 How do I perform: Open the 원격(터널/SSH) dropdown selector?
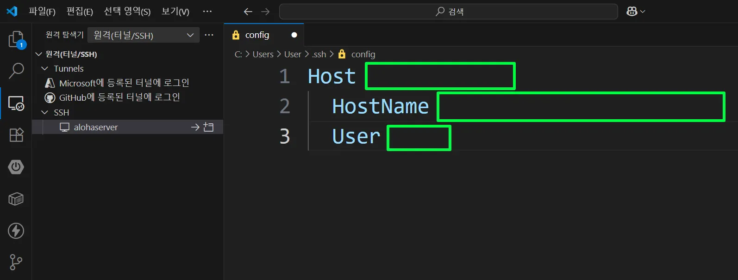144,35
